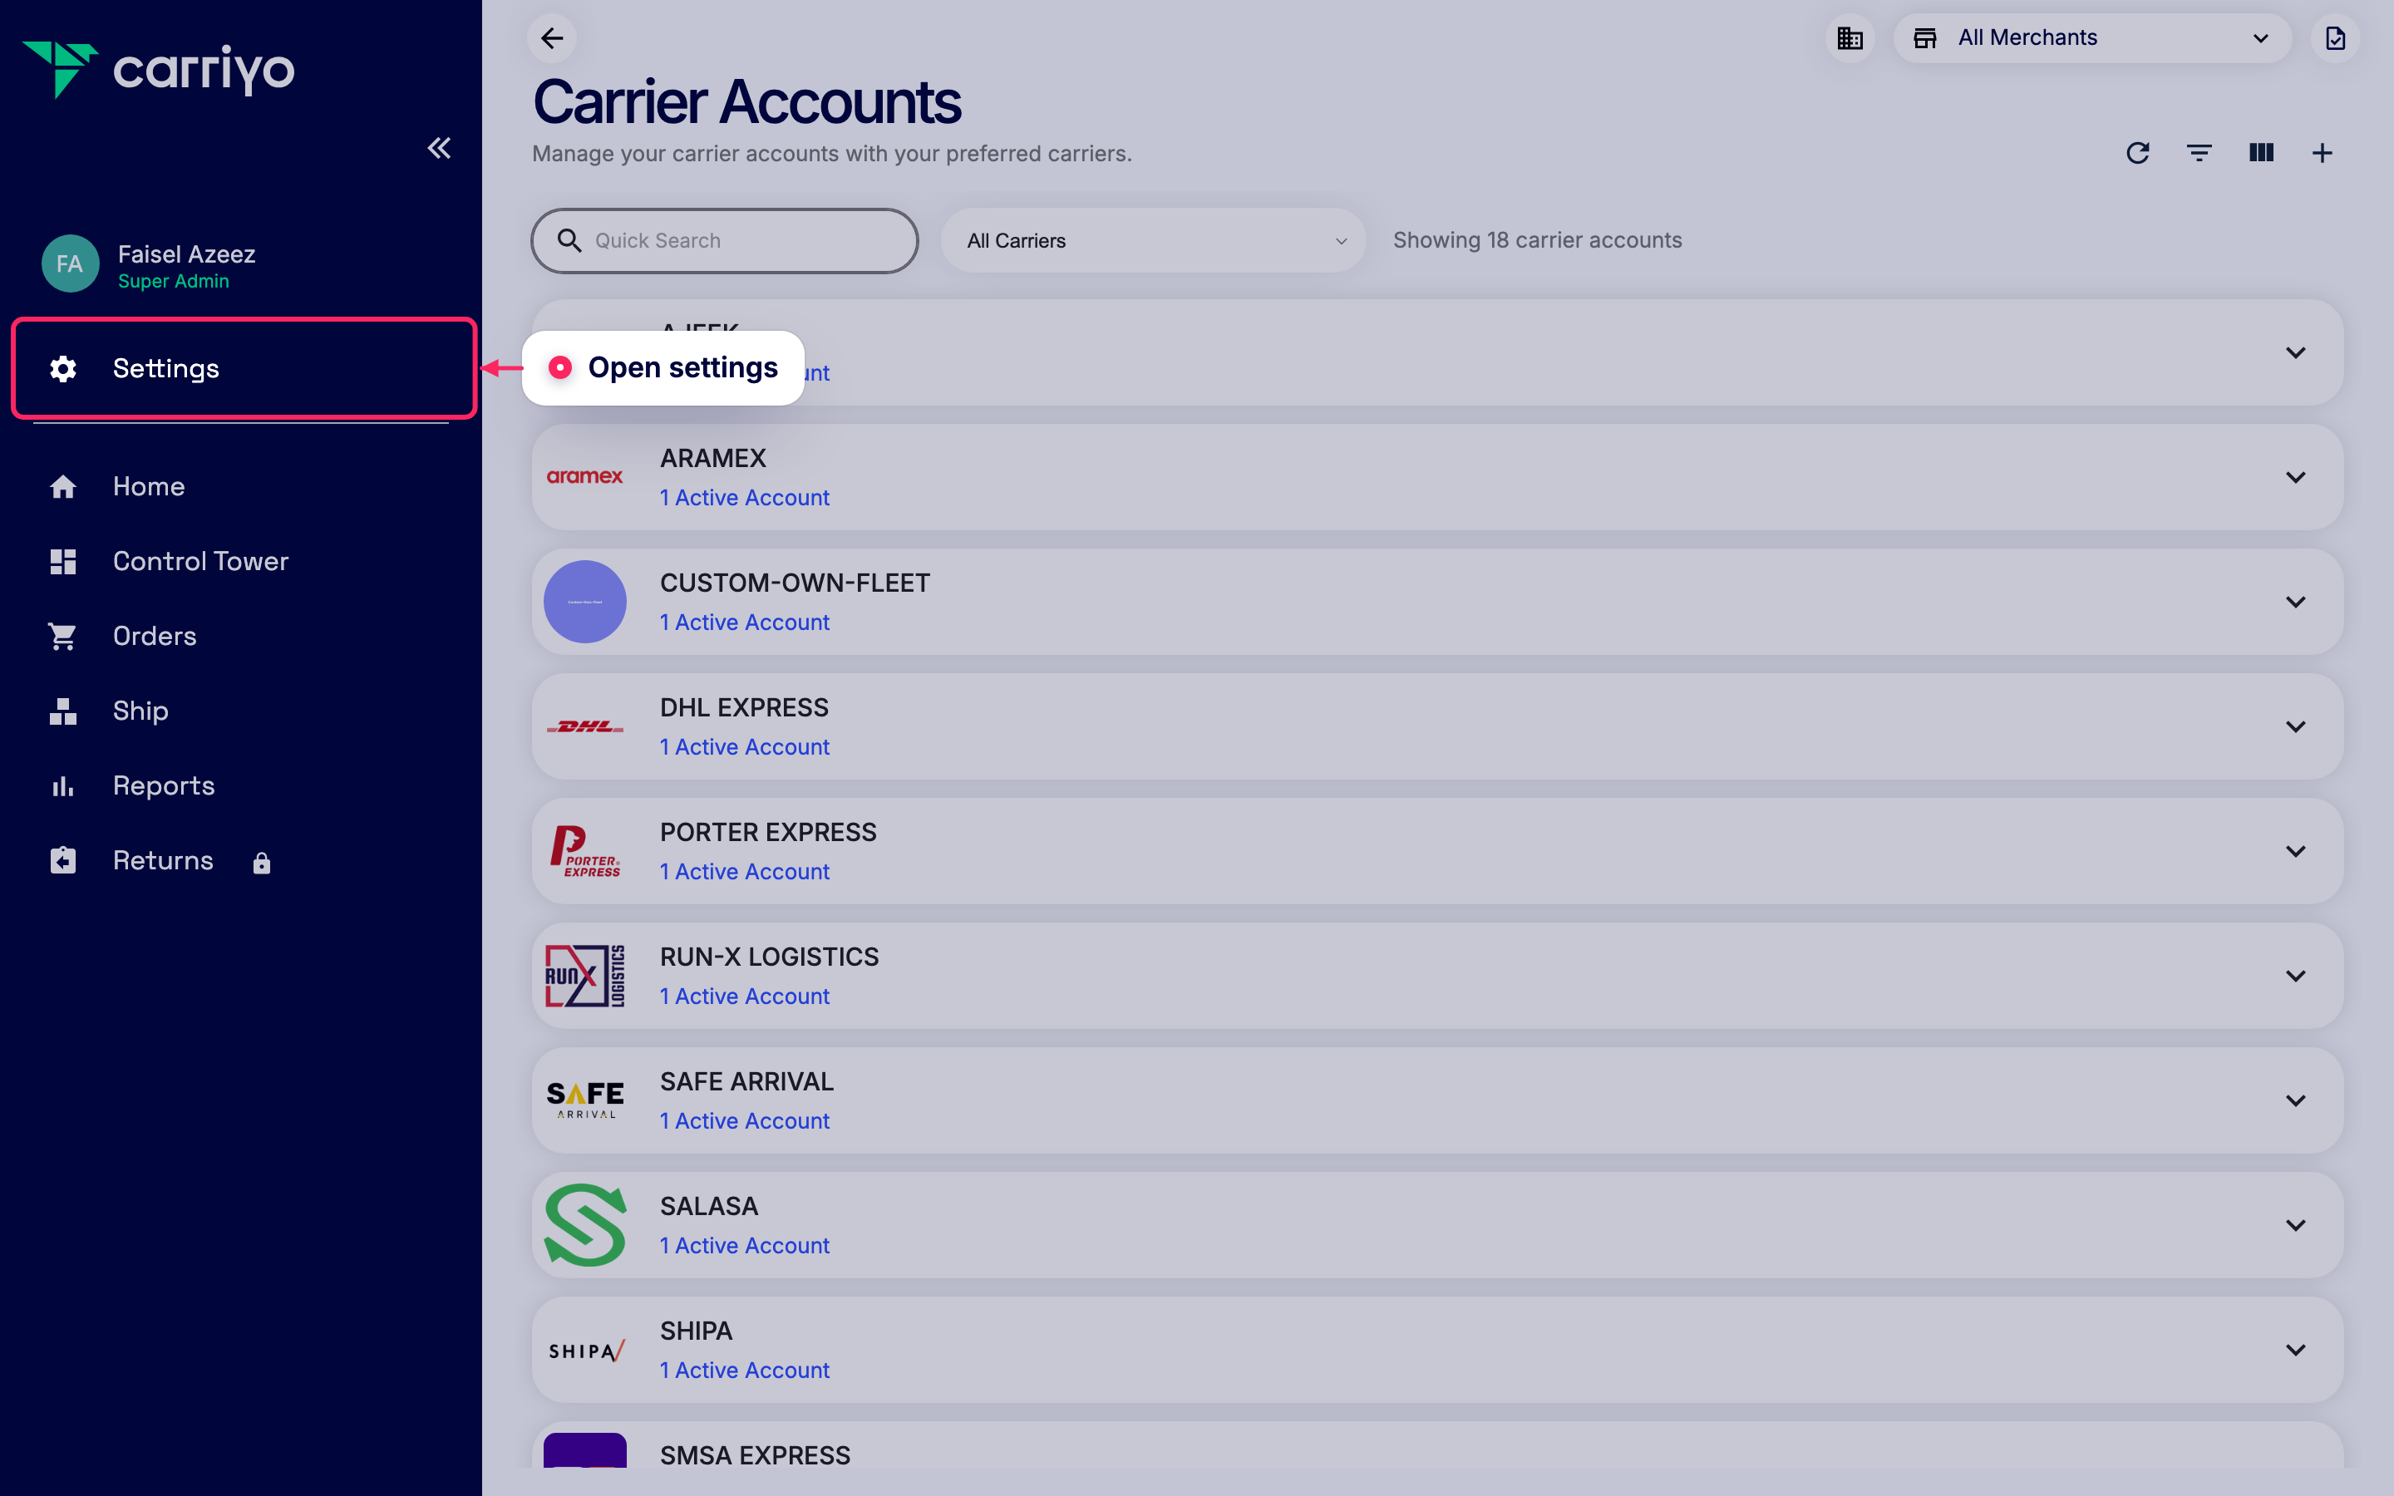The image size is (2394, 1496).
Task: Click the Salasa green S logo
Action: (x=584, y=1225)
